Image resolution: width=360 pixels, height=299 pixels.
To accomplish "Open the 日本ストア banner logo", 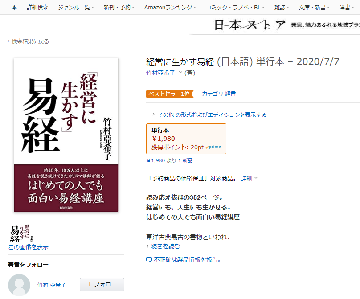I will (x=250, y=25).
